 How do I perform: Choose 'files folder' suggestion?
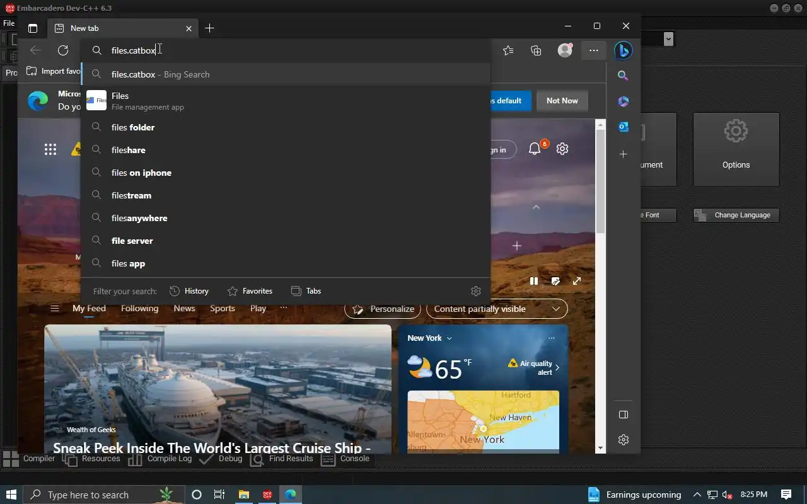[286, 127]
